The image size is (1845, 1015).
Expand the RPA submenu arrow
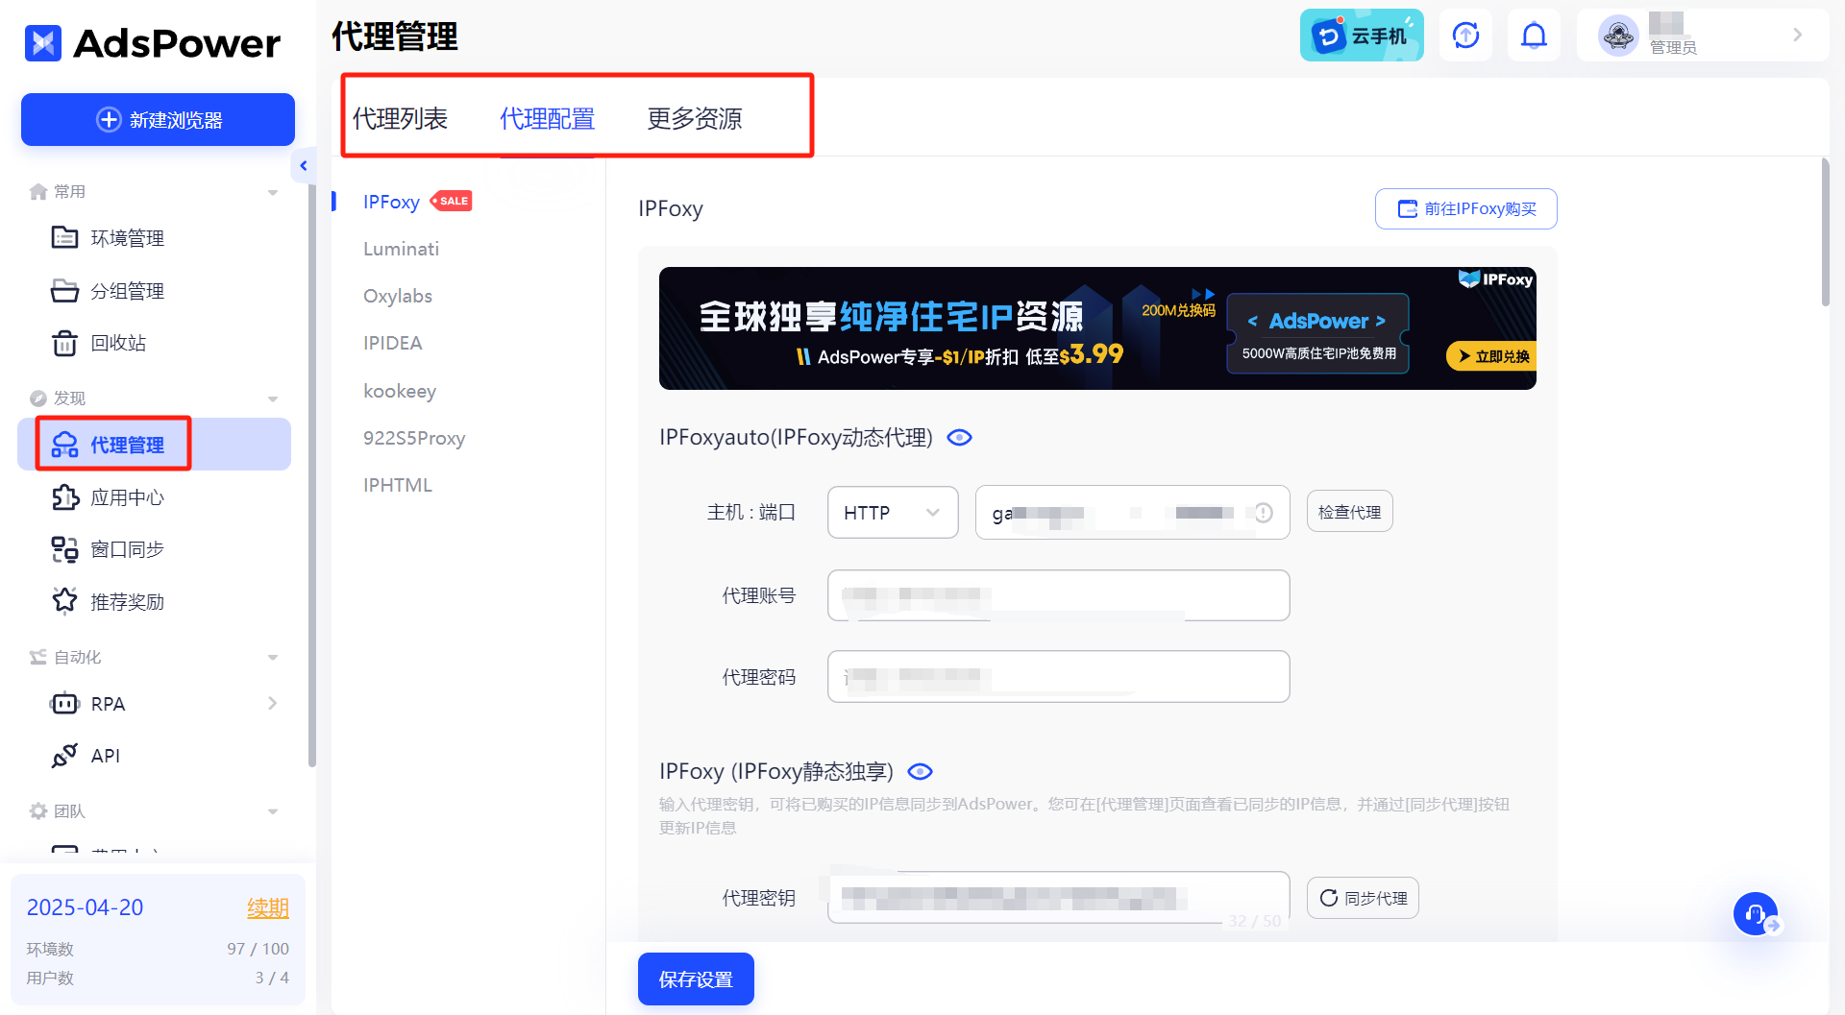coord(272,704)
